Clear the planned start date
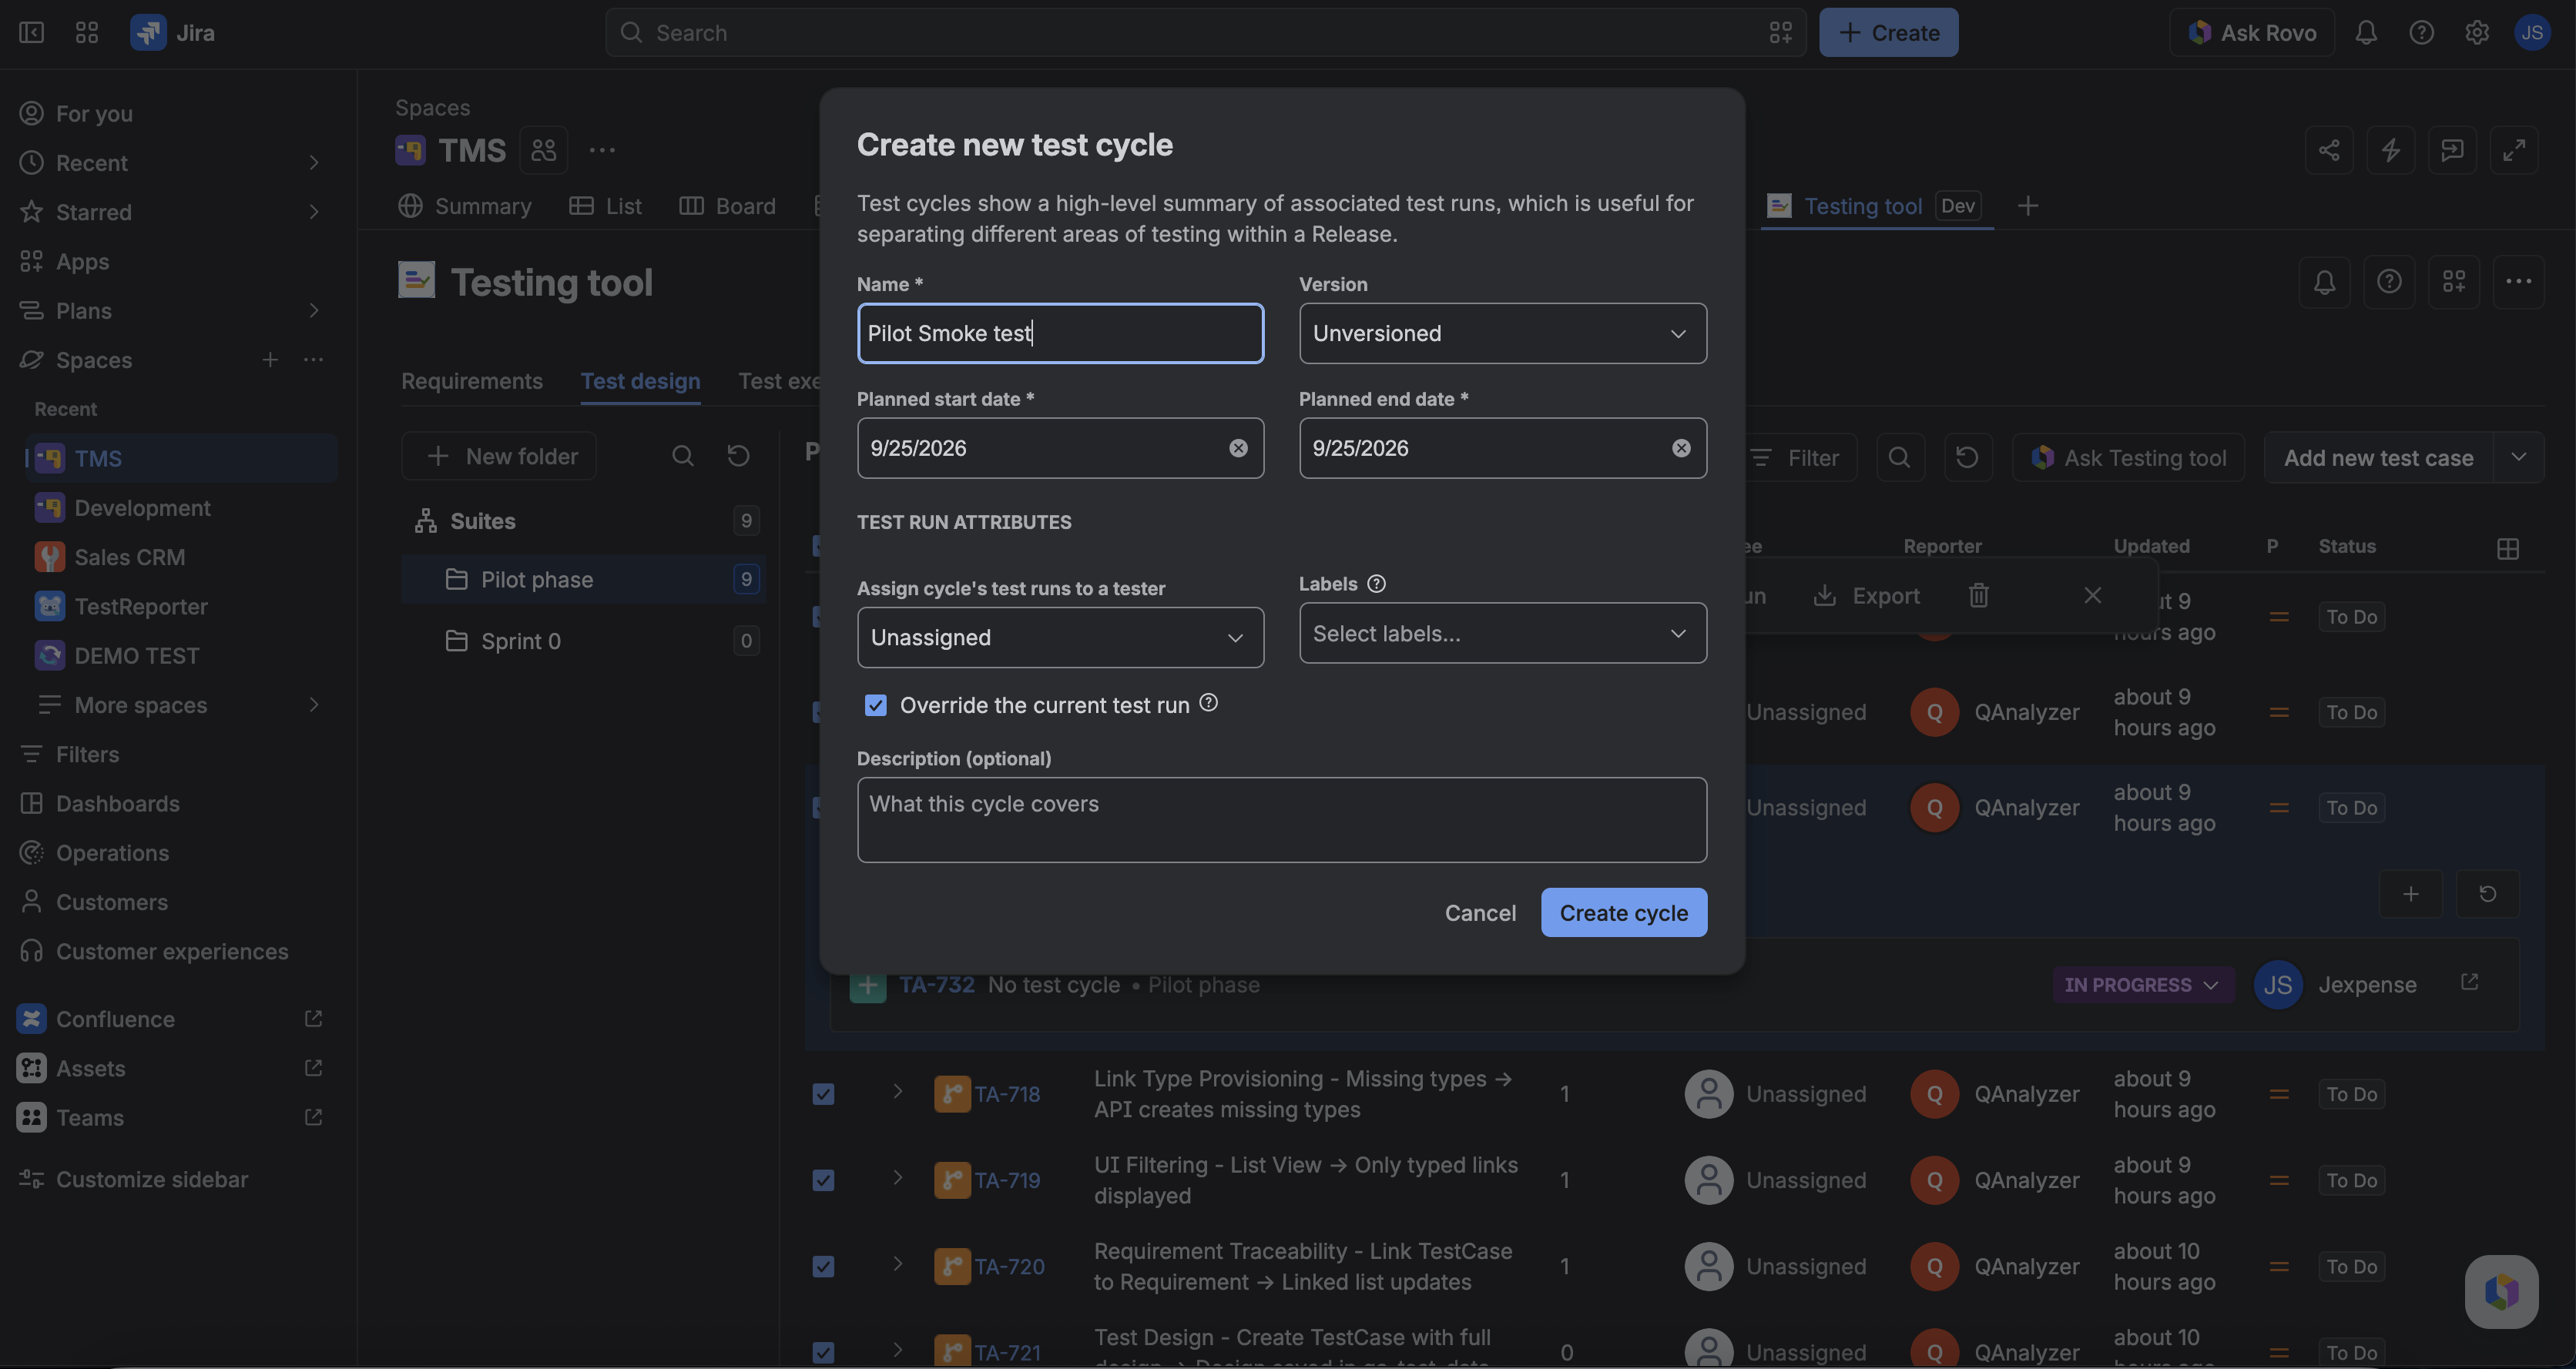This screenshot has height=1369, width=2576. [x=1238, y=447]
